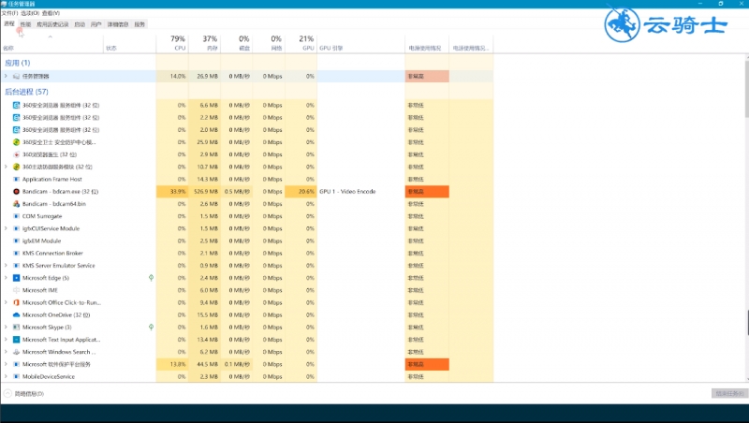Click the 应用 (1) group header

pyautogui.click(x=17, y=63)
